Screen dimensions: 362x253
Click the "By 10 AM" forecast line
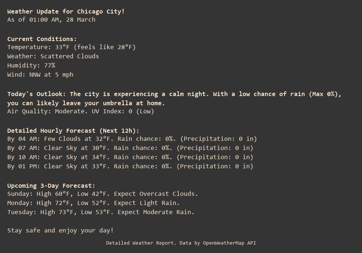point(130,157)
